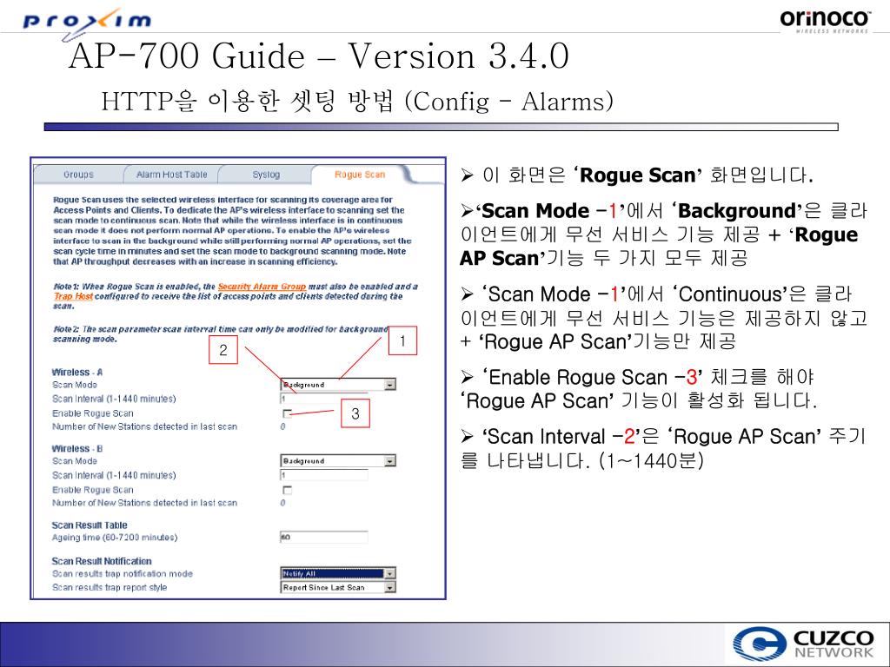The height and width of the screenshot is (667, 890).
Task: Click Wireless-B new stations count value
Action: point(282,503)
